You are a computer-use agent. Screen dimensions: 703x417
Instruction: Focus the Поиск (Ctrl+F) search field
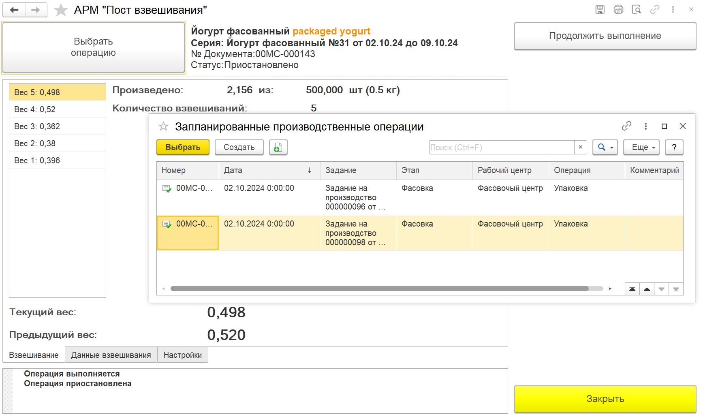pyautogui.click(x=502, y=148)
